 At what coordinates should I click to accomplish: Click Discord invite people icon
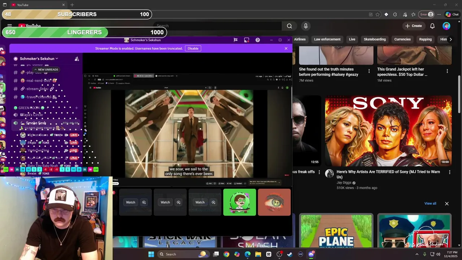tap(77, 59)
